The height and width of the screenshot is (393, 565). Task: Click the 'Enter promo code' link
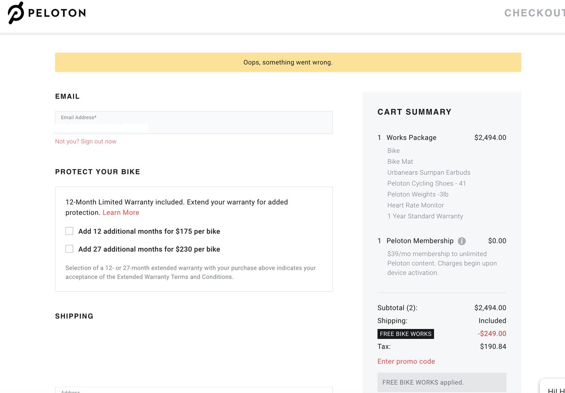(x=406, y=361)
